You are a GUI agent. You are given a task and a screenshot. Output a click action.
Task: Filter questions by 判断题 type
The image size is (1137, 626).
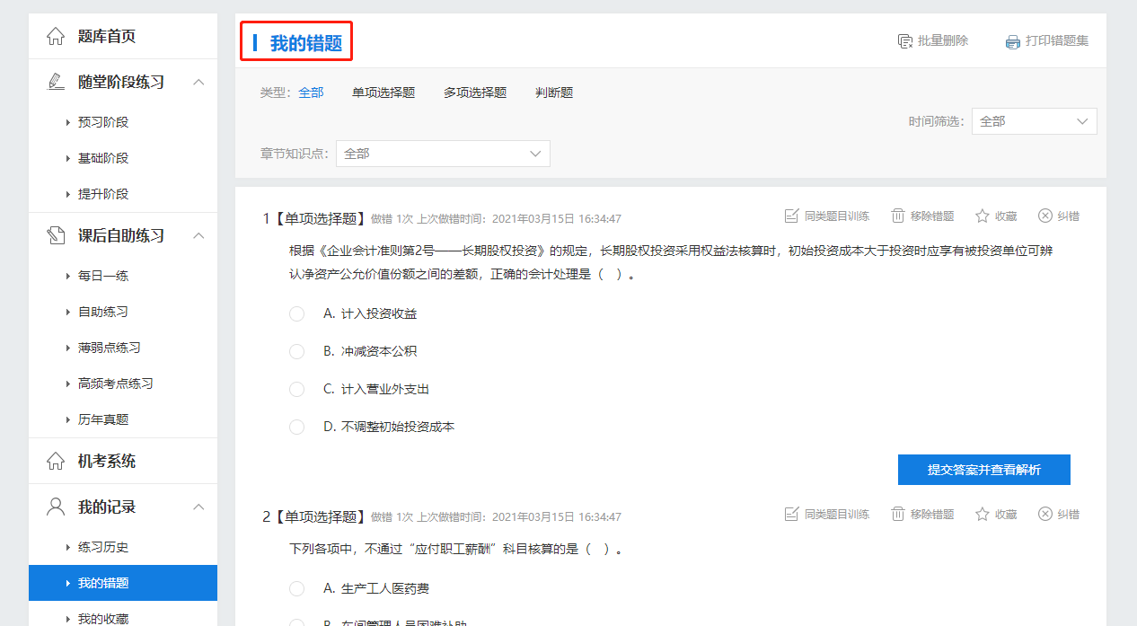554,92
